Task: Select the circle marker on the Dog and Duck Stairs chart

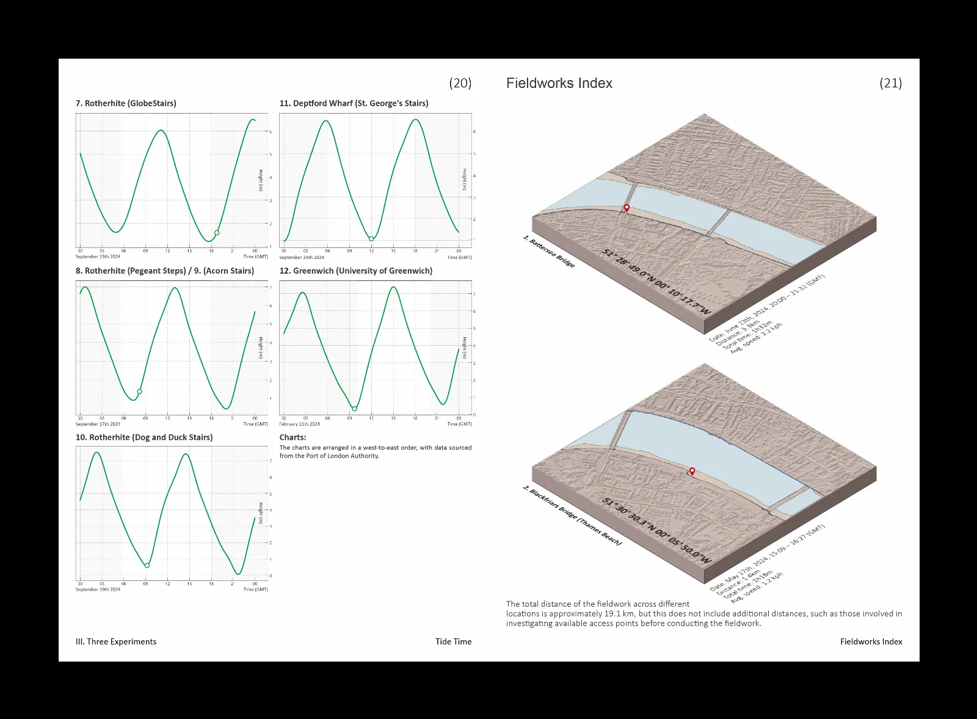Action: coord(147,566)
